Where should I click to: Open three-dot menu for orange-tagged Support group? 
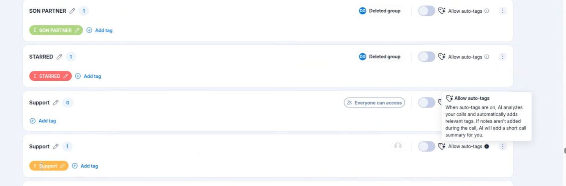(503, 146)
